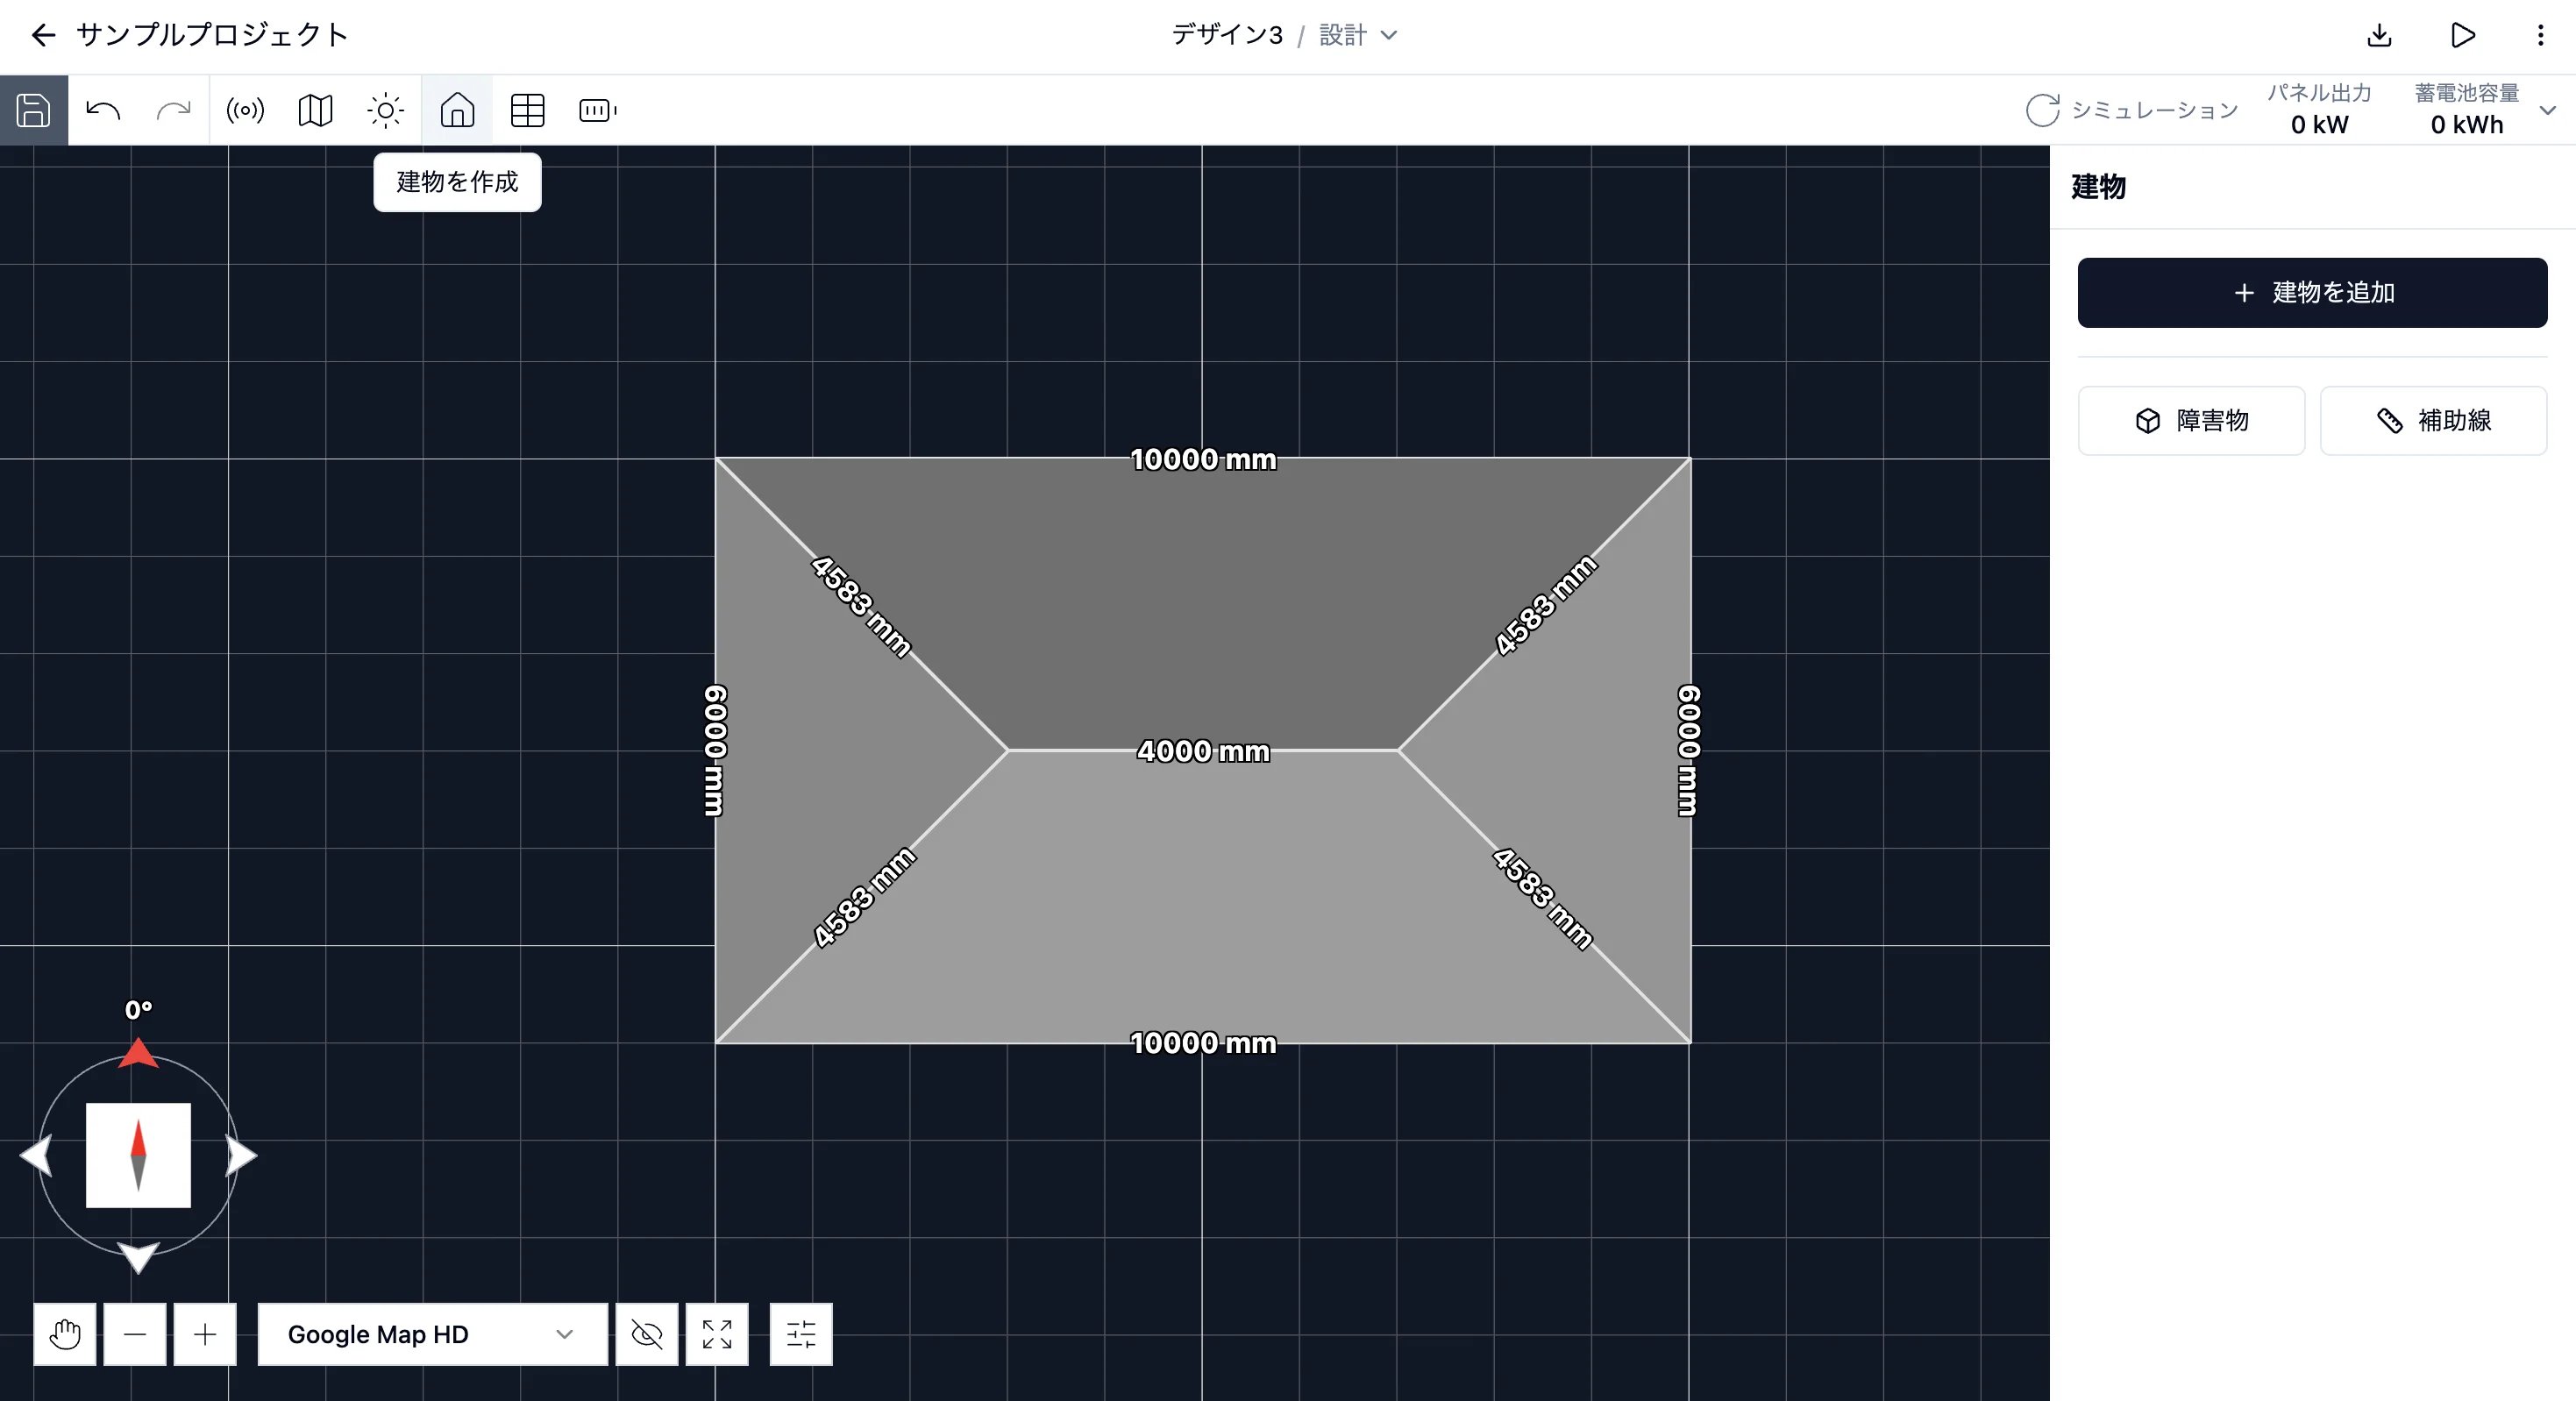This screenshot has height=1401, width=2576.
Task: Click the デザイン3 title text
Action: point(1227,35)
